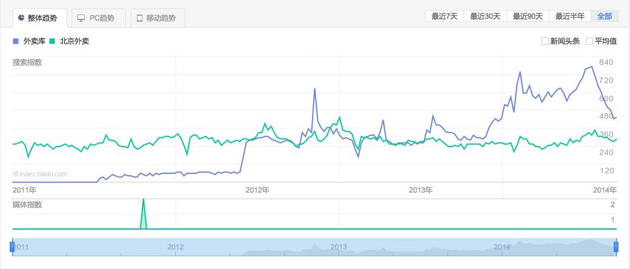Click the pie chart icon on 整体趋势 tab
The width and height of the screenshot is (630, 269).
[21, 18]
